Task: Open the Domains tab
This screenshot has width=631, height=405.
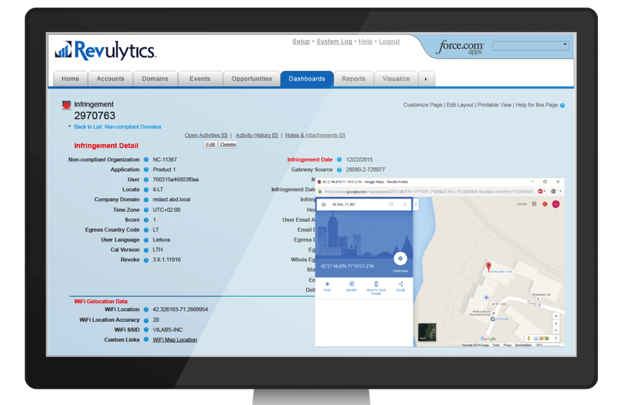Action: 155,79
